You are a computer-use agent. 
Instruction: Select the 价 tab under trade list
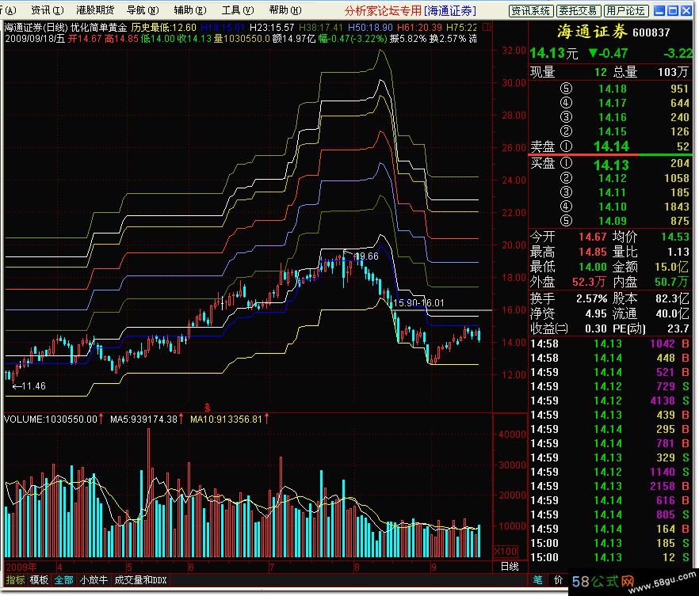[x=558, y=579]
